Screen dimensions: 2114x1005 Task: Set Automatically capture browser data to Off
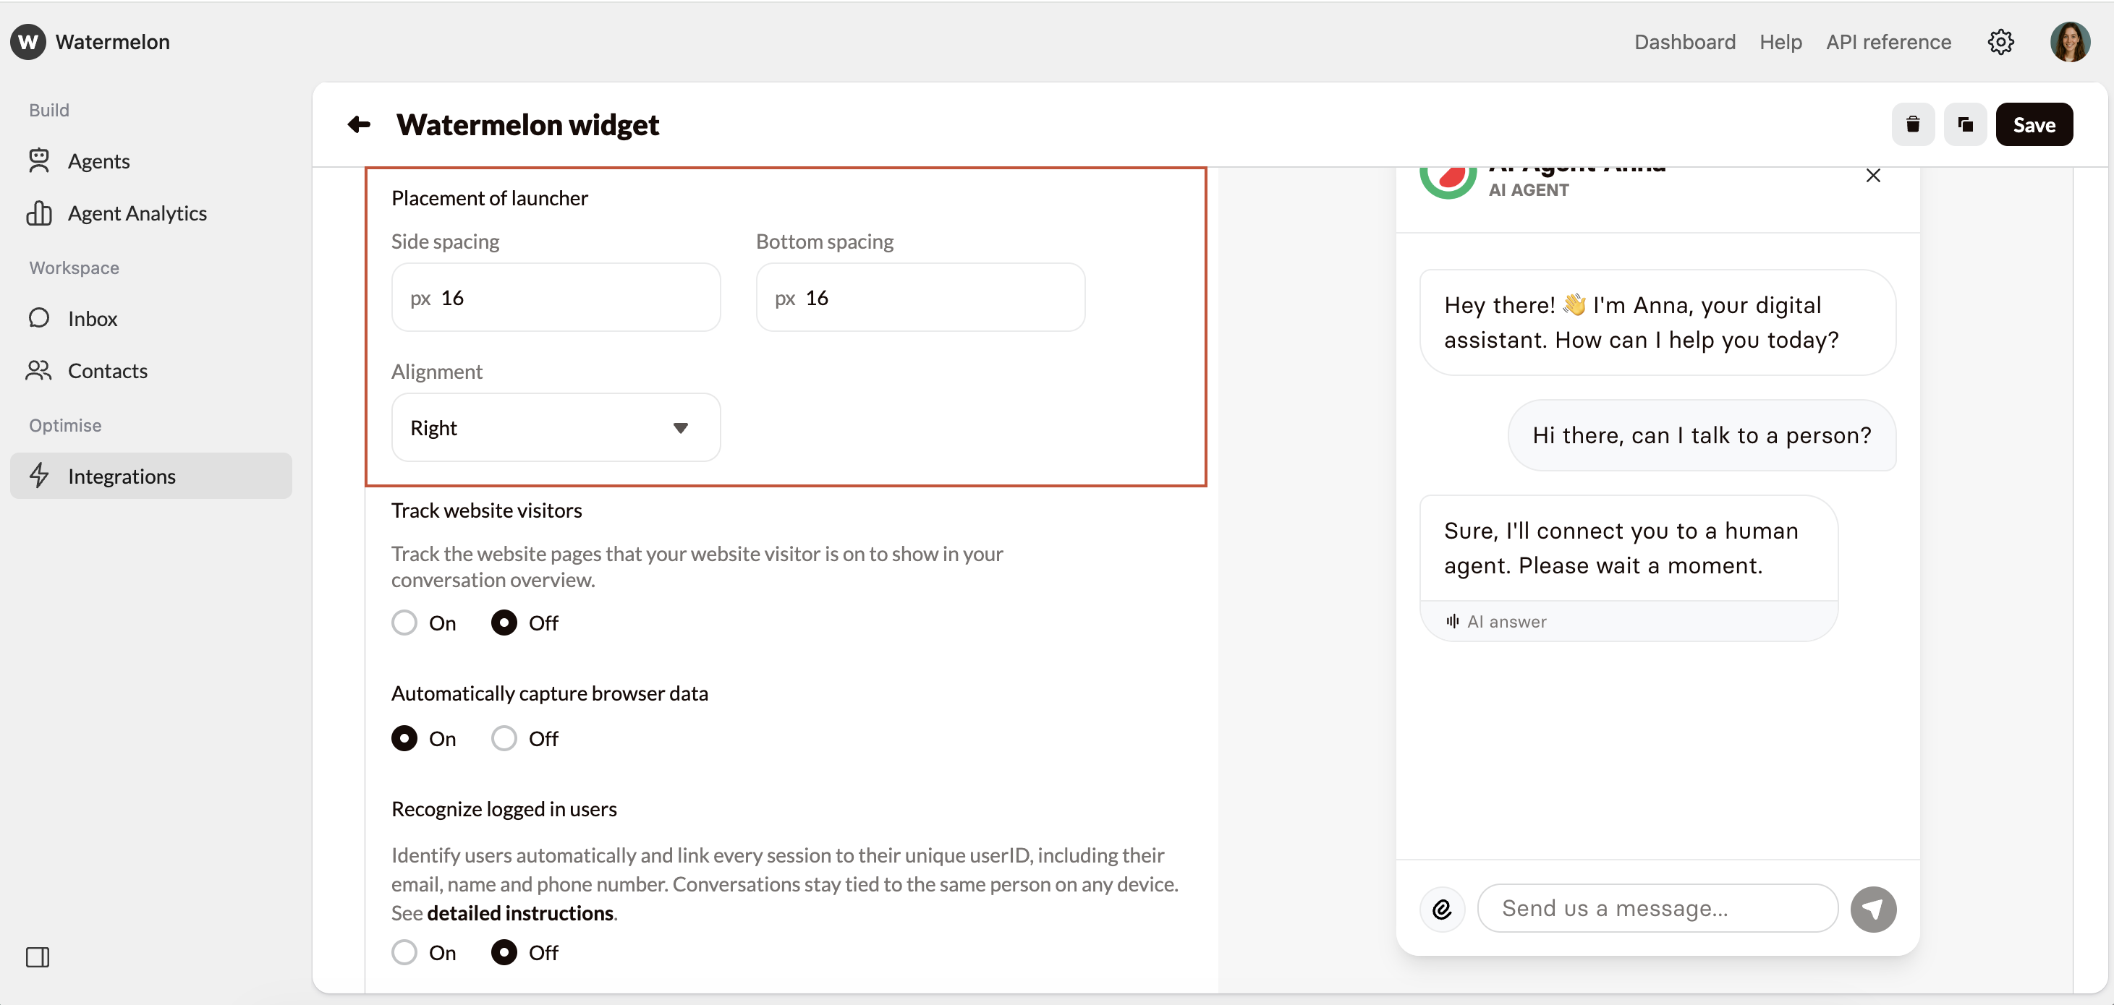pyautogui.click(x=504, y=738)
